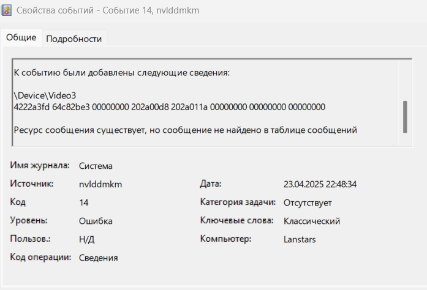The height and width of the screenshot is (290, 427).
Task: Click the window title 'Свойства событий - Событие 14, nvlddmkm'
Action: (x=108, y=10)
